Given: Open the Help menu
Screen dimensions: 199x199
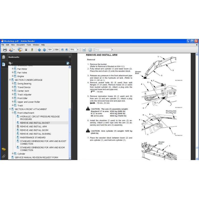Looking at the screenshot, I should 43,45.
